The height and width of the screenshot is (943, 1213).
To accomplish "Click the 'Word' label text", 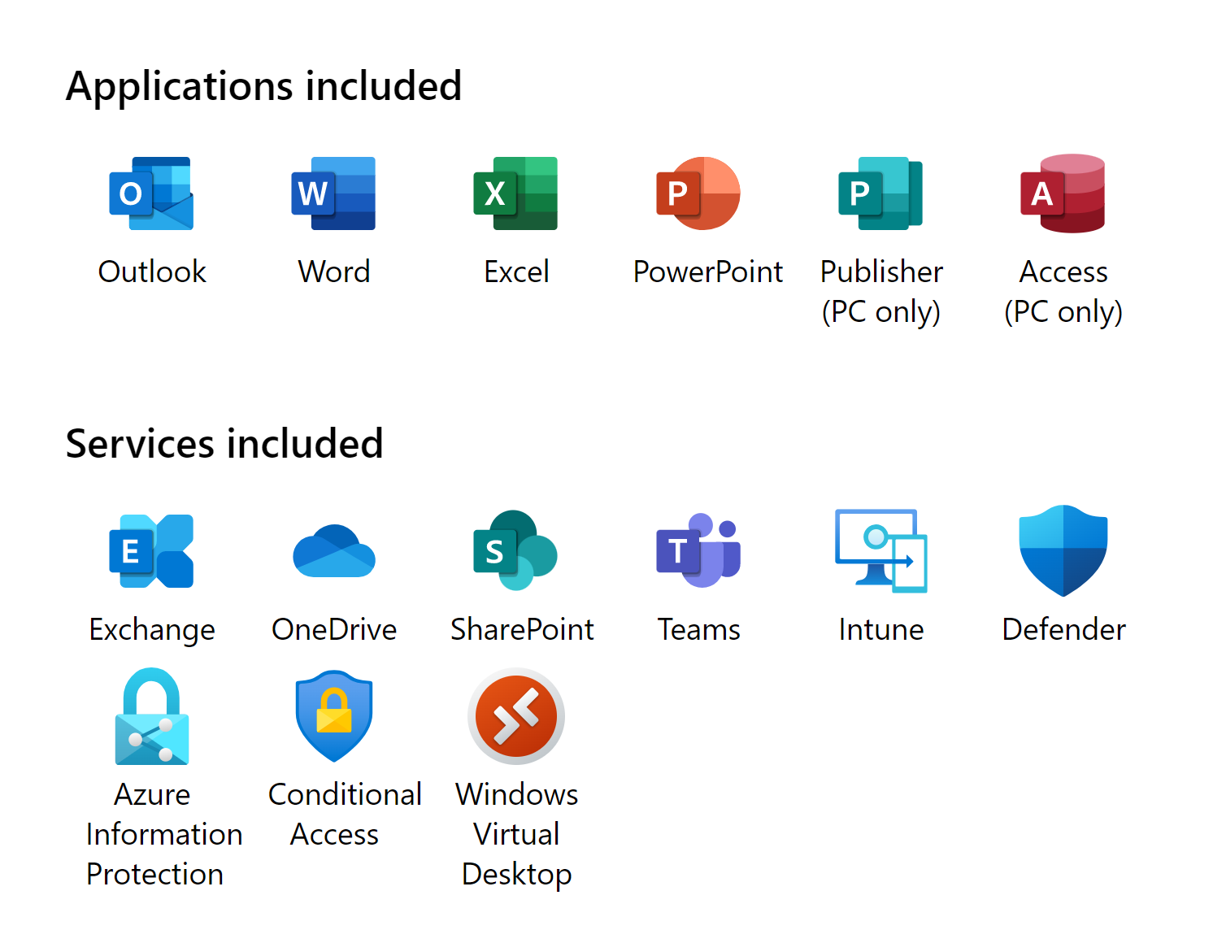I will click(x=334, y=272).
